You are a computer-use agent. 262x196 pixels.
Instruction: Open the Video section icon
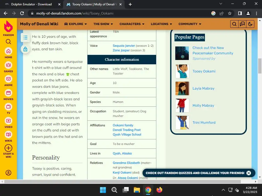coord(8,121)
